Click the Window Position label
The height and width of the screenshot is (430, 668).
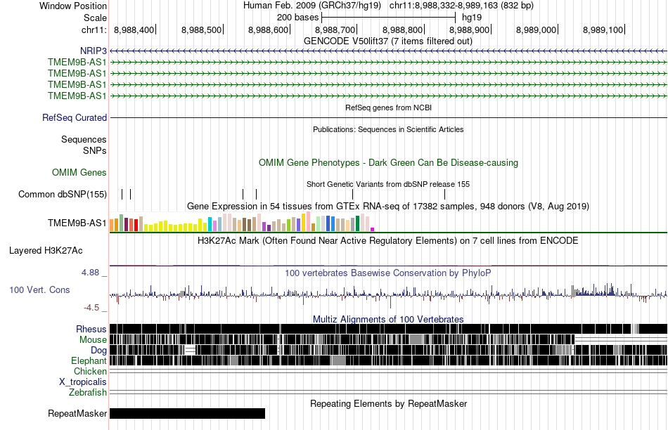(73, 6)
